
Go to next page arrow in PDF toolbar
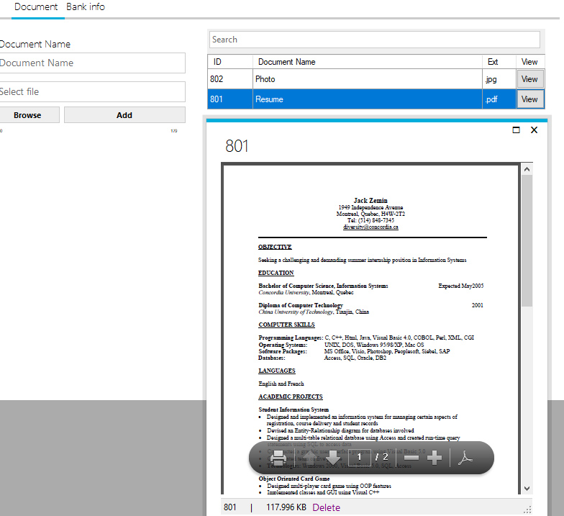tap(334, 458)
